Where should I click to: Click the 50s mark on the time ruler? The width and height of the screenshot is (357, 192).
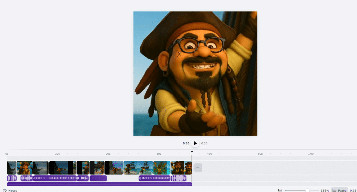click(260, 154)
